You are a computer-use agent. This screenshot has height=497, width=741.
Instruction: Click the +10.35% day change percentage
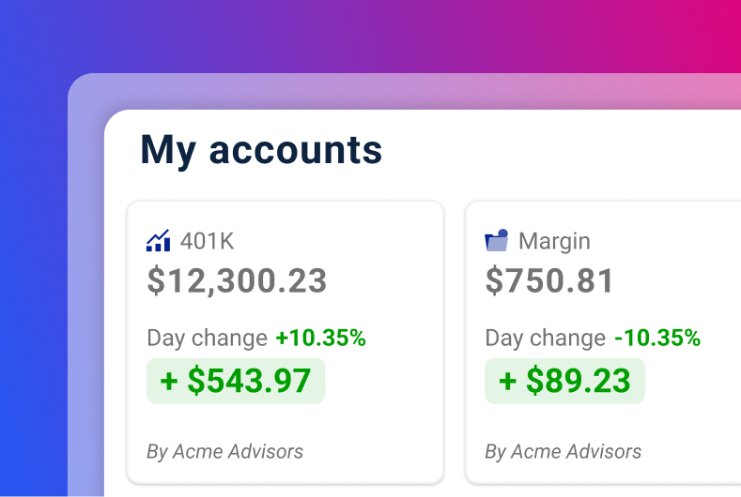(321, 338)
